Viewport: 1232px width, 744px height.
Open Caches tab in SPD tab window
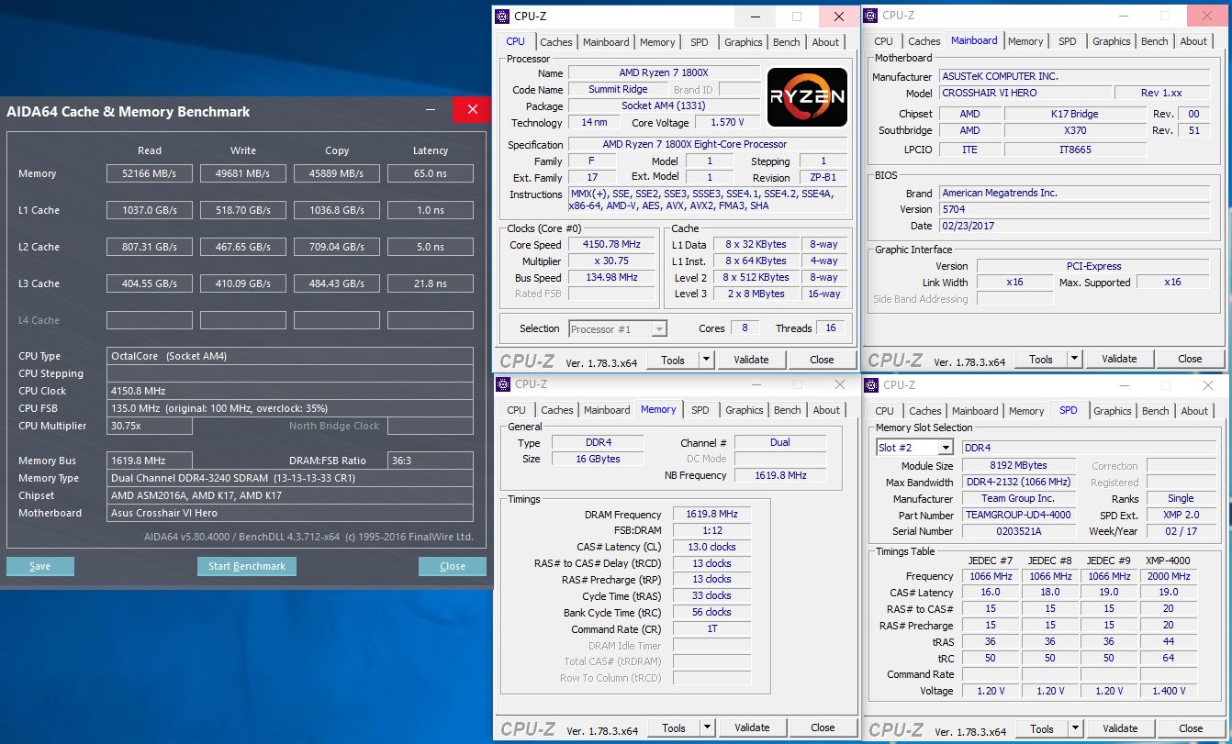(925, 411)
